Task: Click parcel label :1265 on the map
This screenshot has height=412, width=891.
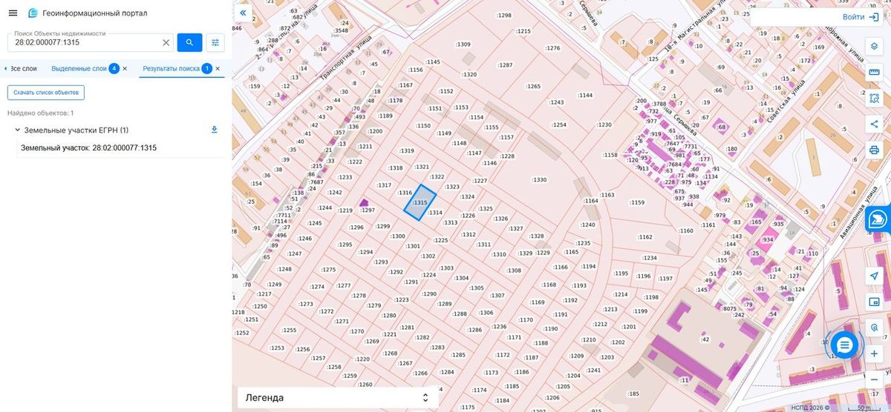Action: [533, 86]
